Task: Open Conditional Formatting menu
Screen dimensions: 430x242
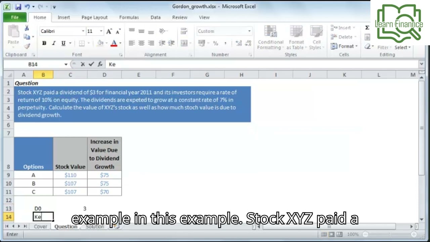Action: [270, 38]
